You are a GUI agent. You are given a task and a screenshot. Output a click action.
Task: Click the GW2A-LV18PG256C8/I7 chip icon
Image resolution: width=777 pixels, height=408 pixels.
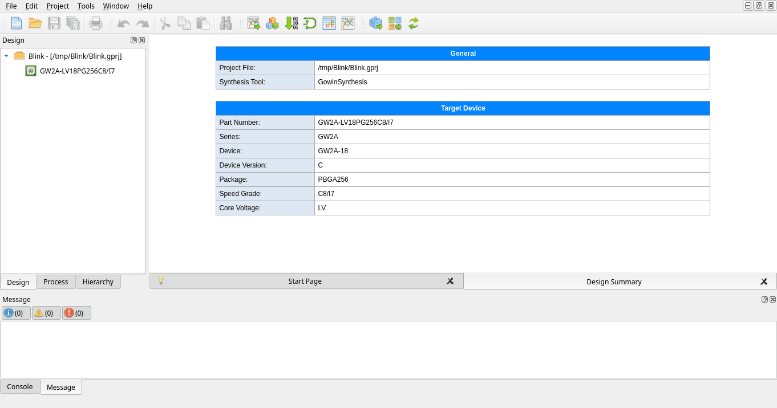tap(31, 71)
